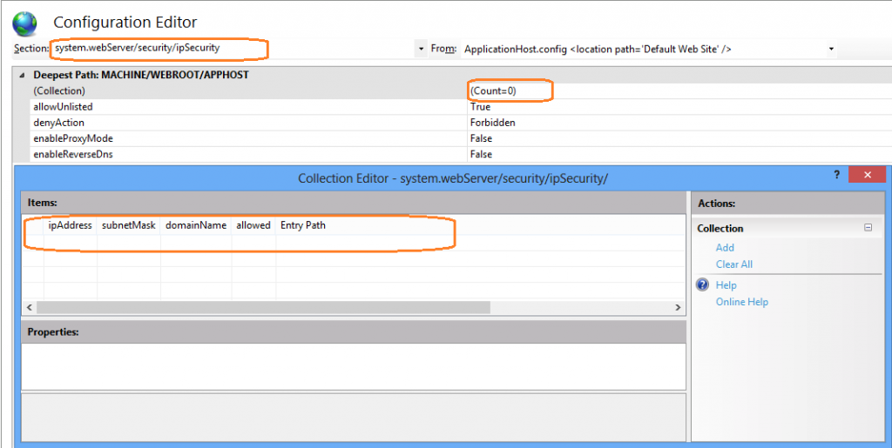This screenshot has width=892, height=448.
Task: Click the Items panel header
Action: click(354, 202)
